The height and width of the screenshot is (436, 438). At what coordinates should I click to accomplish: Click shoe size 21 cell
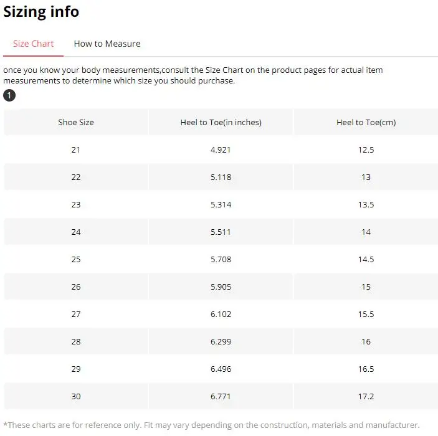(x=76, y=150)
